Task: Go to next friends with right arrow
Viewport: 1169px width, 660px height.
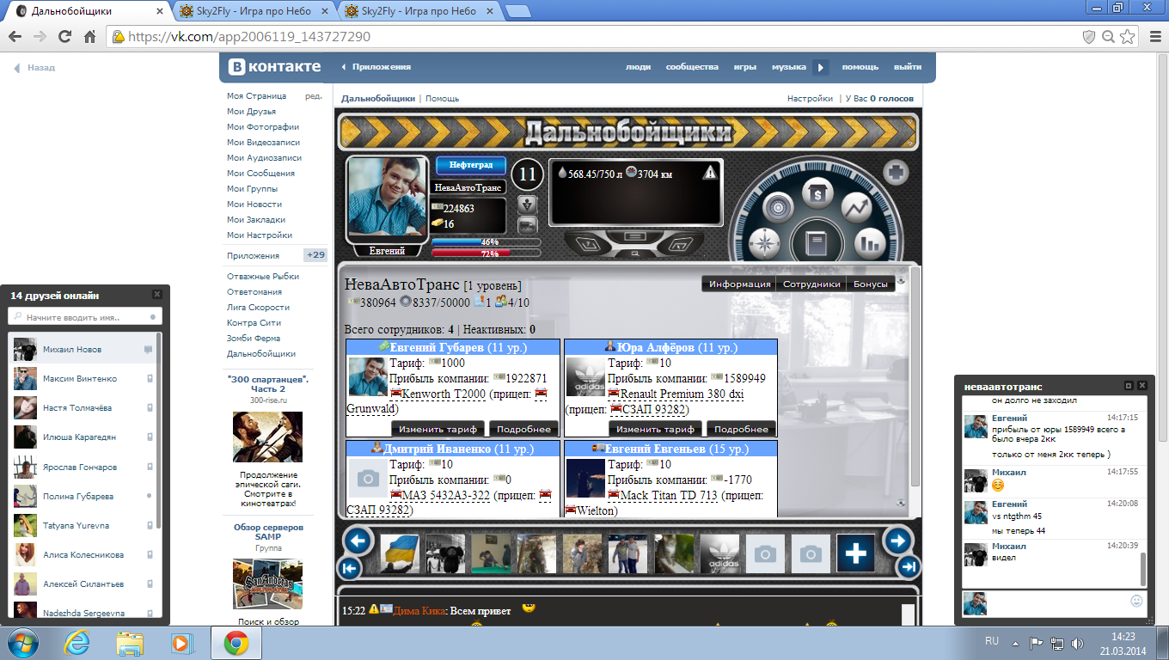Action: 897,541
